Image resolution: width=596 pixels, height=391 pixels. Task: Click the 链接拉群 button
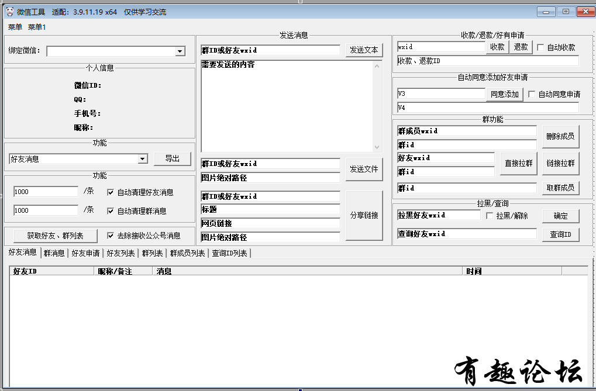[x=560, y=164]
